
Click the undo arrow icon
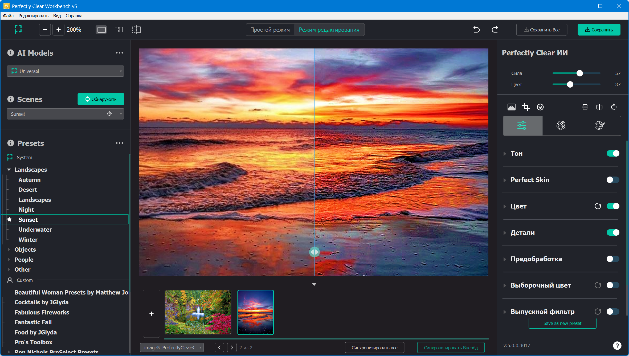[476, 30]
